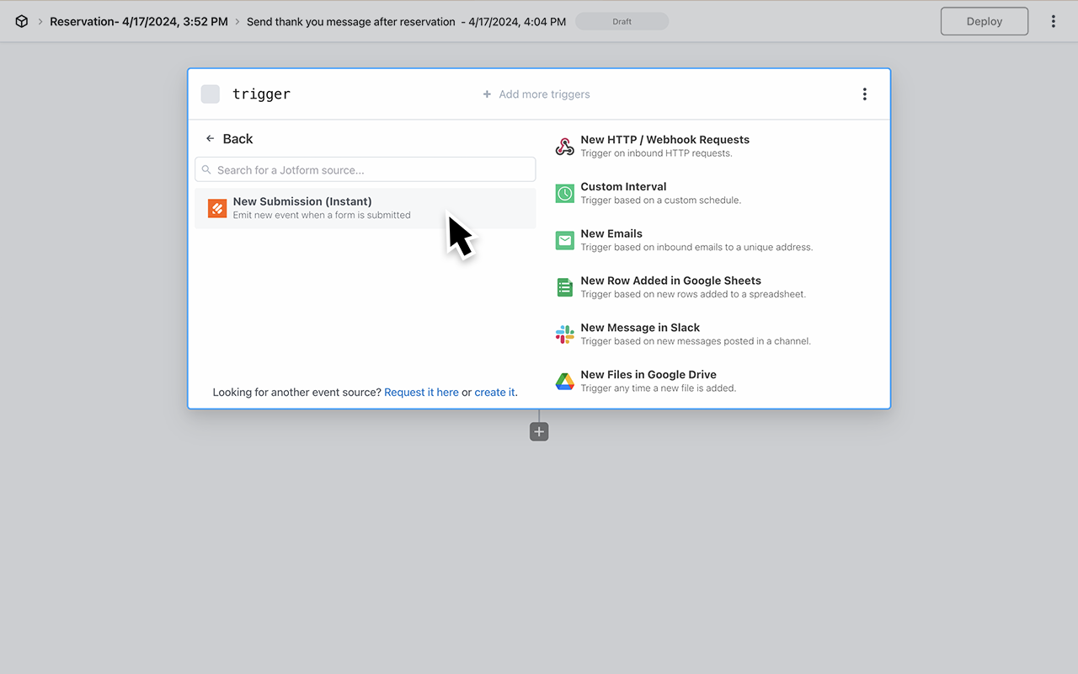Open the Reservation breadcrumb entry
This screenshot has height=674, width=1078.
pos(139,21)
